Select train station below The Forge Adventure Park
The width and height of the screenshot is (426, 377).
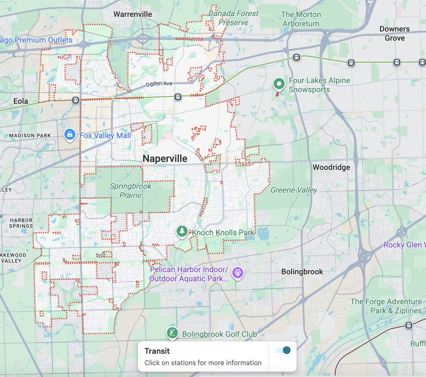[409, 325]
